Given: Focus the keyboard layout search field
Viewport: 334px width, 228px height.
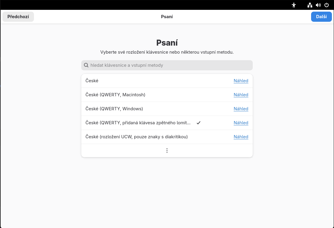Looking at the screenshot, I should coord(167,65).
